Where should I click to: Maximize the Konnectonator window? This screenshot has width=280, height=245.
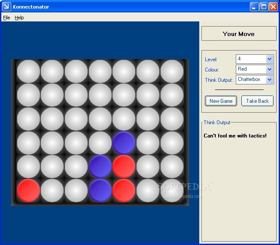pyautogui.click(x=264, y=7)
